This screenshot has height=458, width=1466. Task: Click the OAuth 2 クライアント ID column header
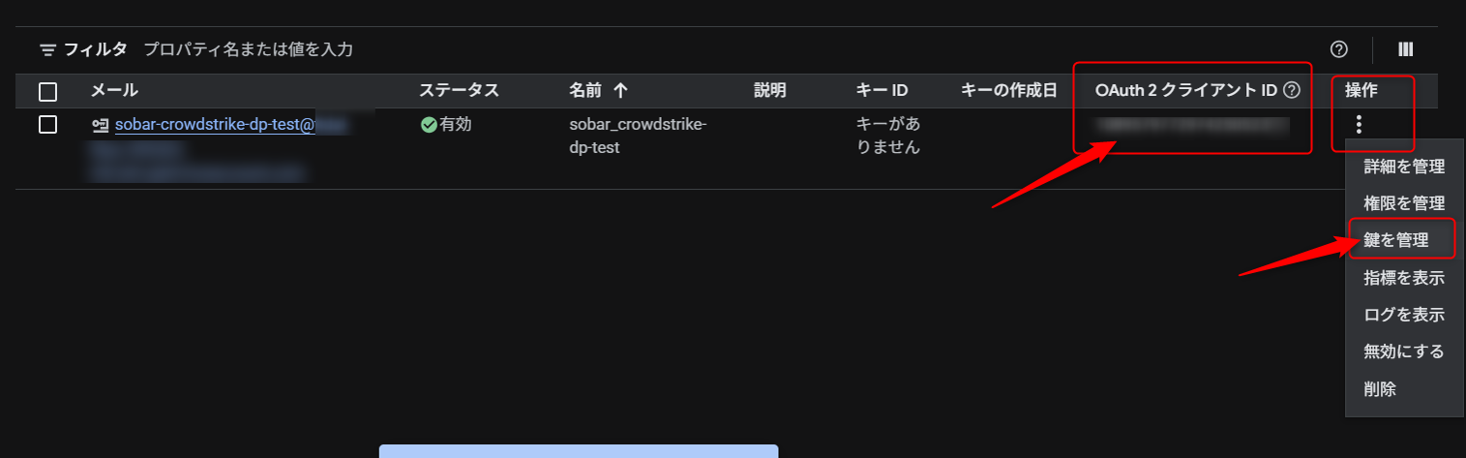(1186, 91)
